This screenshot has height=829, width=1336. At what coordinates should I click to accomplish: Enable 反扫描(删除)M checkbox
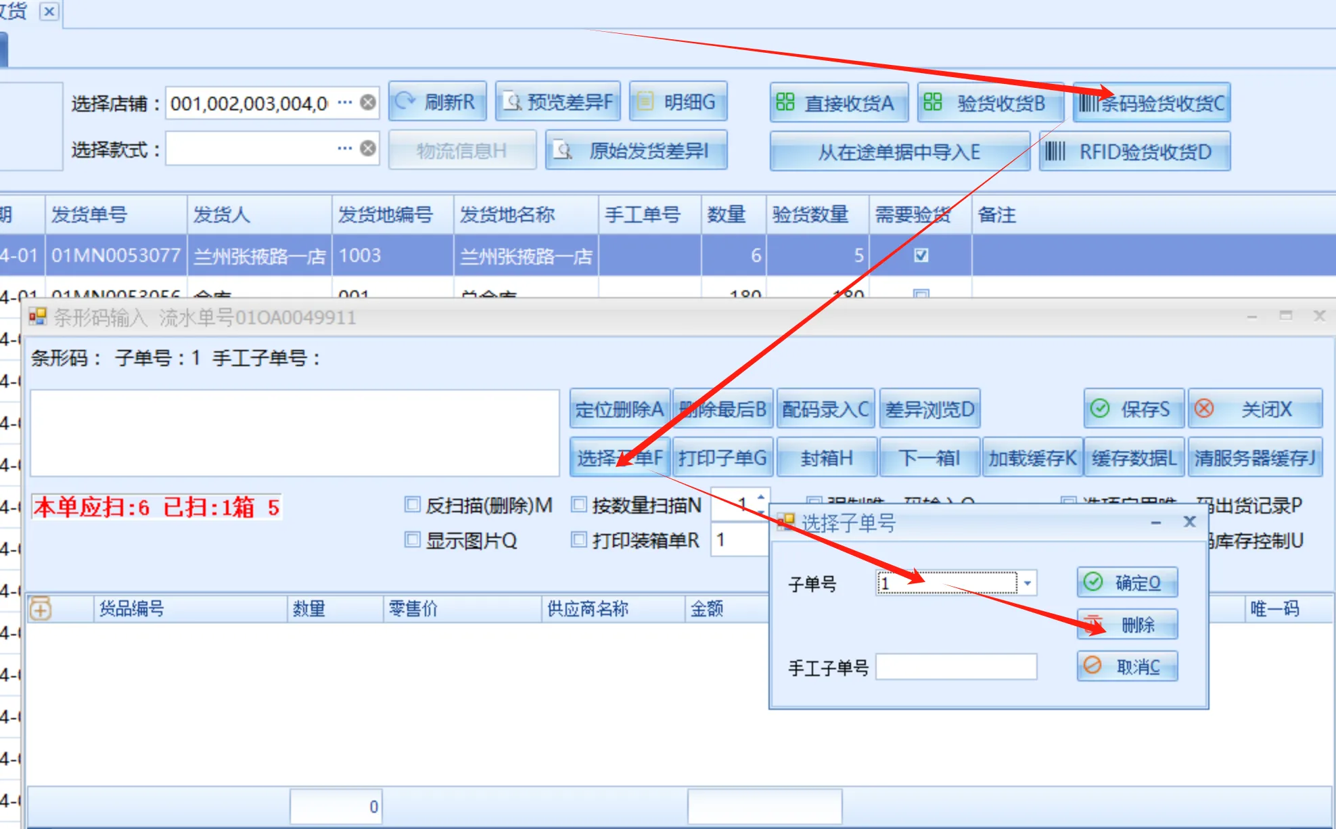coord(412,504)
